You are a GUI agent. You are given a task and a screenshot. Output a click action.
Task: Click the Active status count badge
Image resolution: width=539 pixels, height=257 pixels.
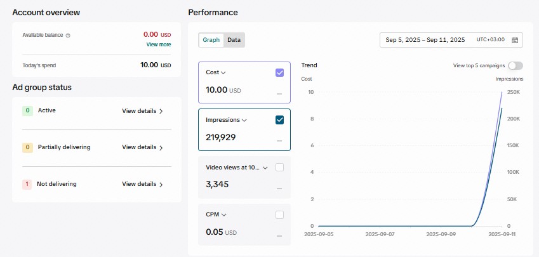pyautogui.click(x=27, y=111)
